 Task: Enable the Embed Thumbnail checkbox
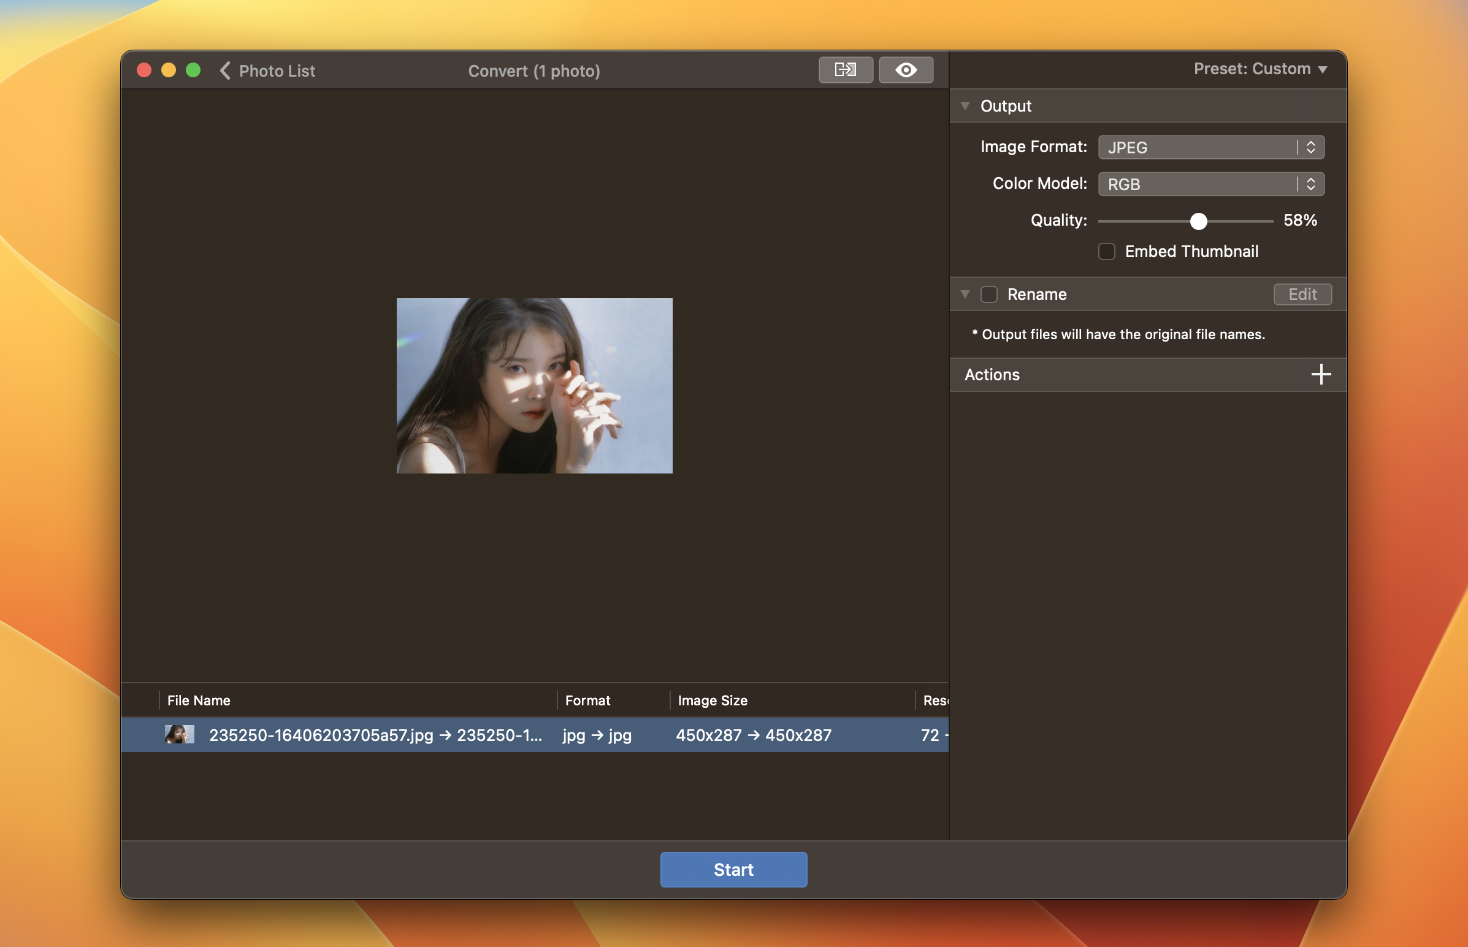[1107, 251]
